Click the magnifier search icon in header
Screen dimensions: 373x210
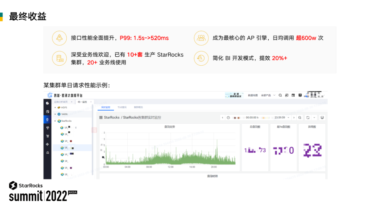click(280, 95)
